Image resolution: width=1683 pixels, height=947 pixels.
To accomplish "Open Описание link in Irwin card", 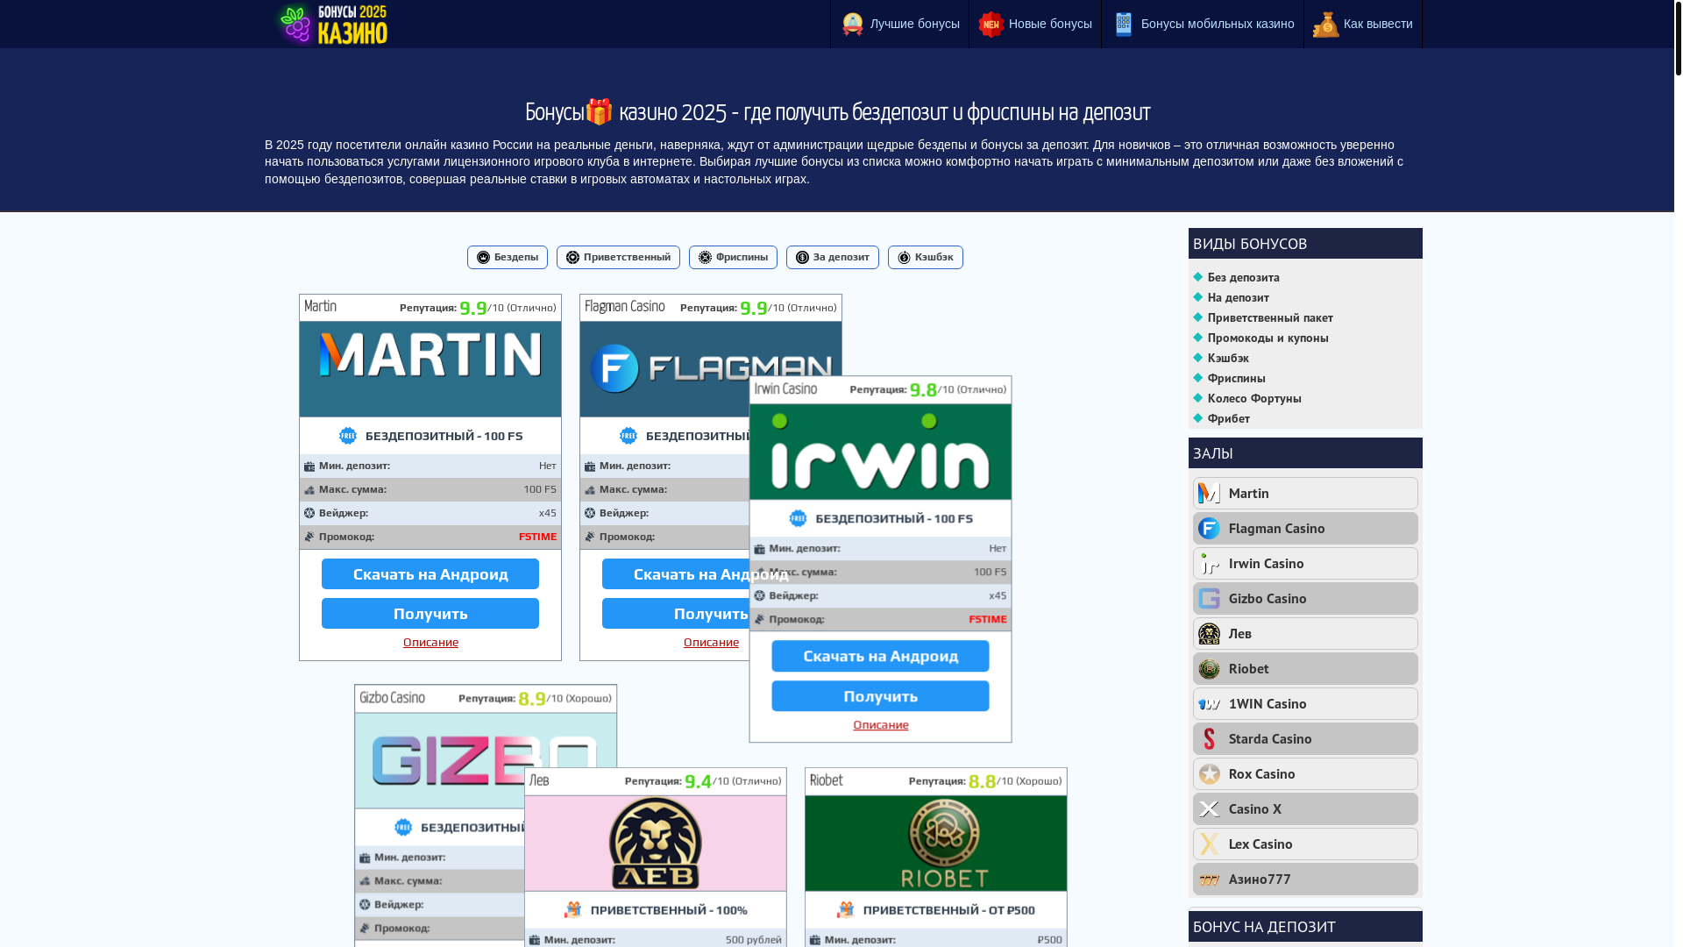I will coord(881,725).
